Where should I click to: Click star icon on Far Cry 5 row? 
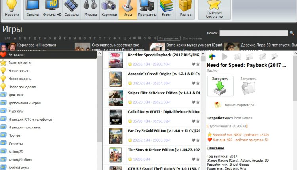click(x=198, y=140)
